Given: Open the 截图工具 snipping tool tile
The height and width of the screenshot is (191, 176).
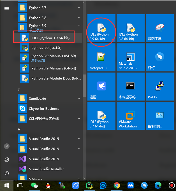Looking at the screenshot, I should tap(160, 28).
